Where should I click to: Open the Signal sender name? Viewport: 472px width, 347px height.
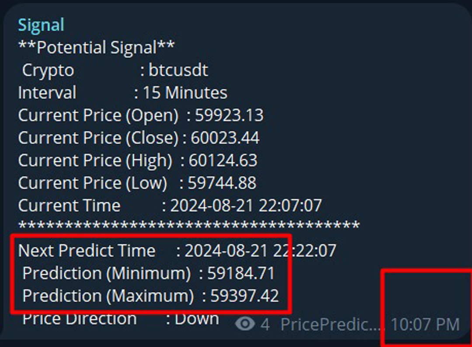41,25
